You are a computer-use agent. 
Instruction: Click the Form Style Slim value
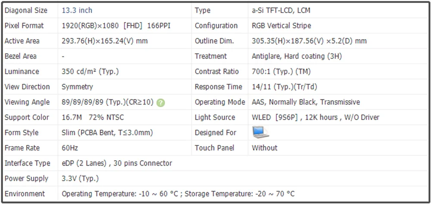point(107,133)
